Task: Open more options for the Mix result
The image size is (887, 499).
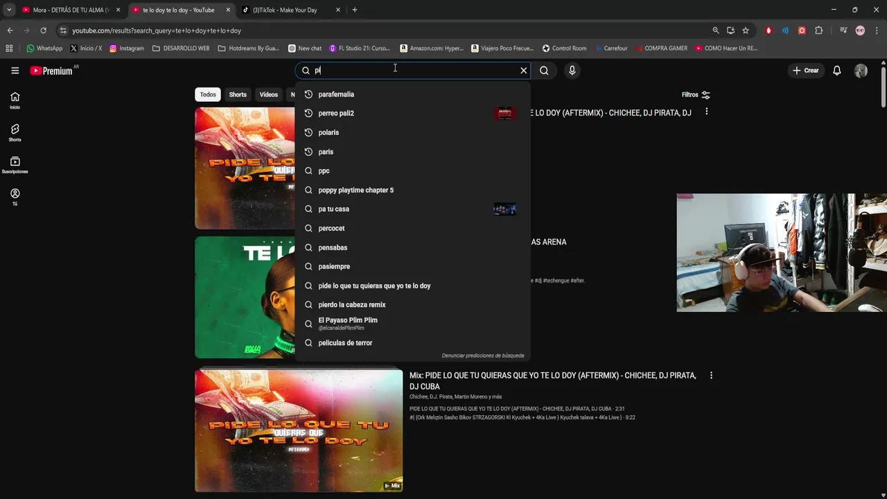Action: tap(711, 375)
